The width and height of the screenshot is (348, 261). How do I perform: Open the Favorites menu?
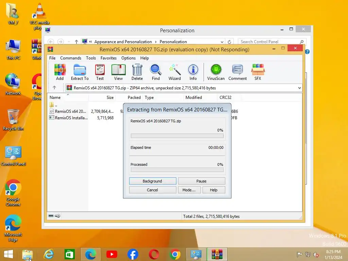[108, 58]
